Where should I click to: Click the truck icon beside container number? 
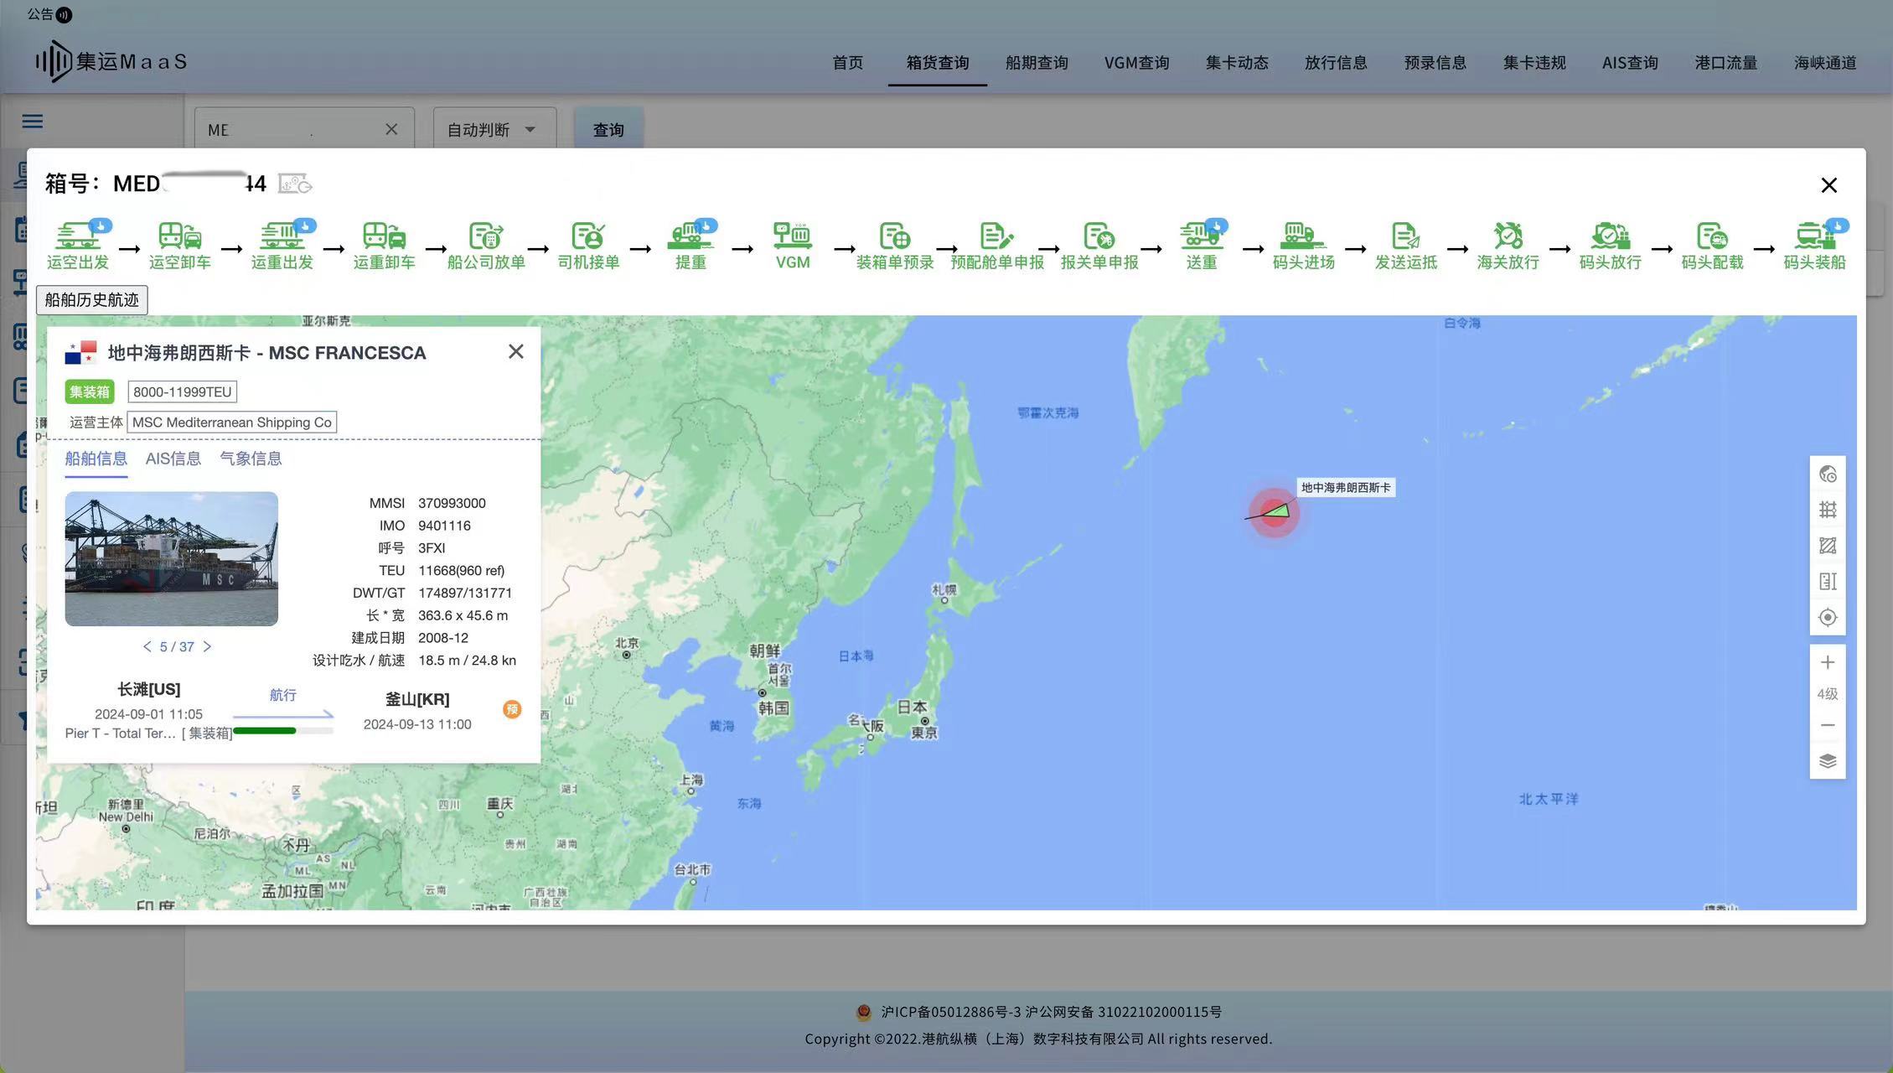pyautogui.click(x=295, y=184)
